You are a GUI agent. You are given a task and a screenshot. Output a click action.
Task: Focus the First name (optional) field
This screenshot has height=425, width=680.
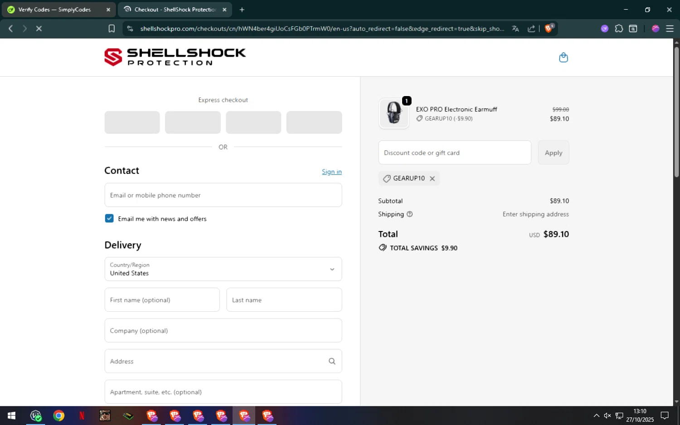(162, 300)
